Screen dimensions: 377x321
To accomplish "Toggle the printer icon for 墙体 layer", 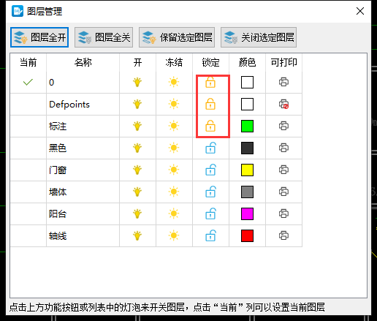I will pos(283,192).
